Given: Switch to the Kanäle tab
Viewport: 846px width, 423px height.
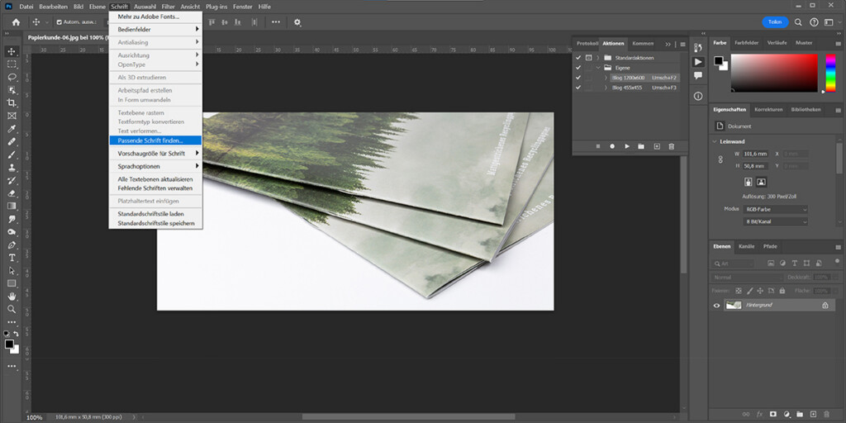Looking at the screenshot, I should click(x=746, y=246).
